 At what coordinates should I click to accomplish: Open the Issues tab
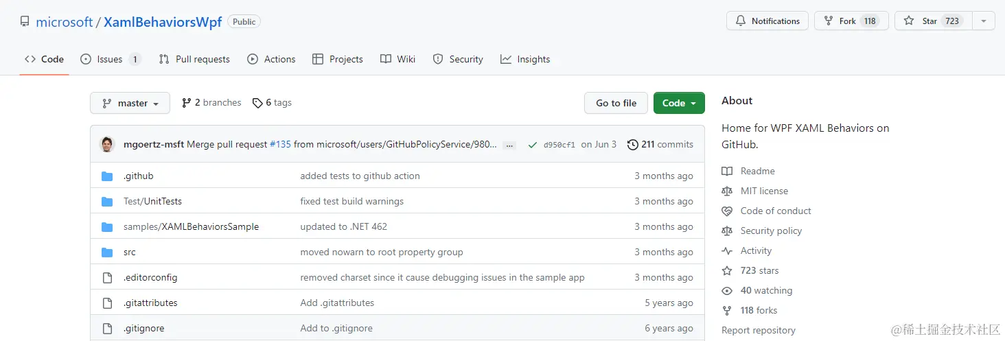[x=111, y=59]
